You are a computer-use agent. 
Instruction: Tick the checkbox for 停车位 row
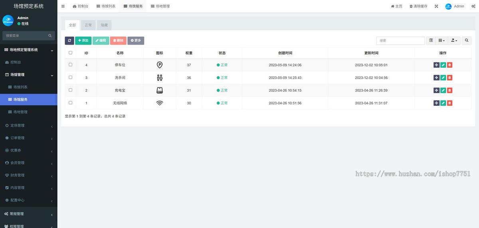[71, 65]
